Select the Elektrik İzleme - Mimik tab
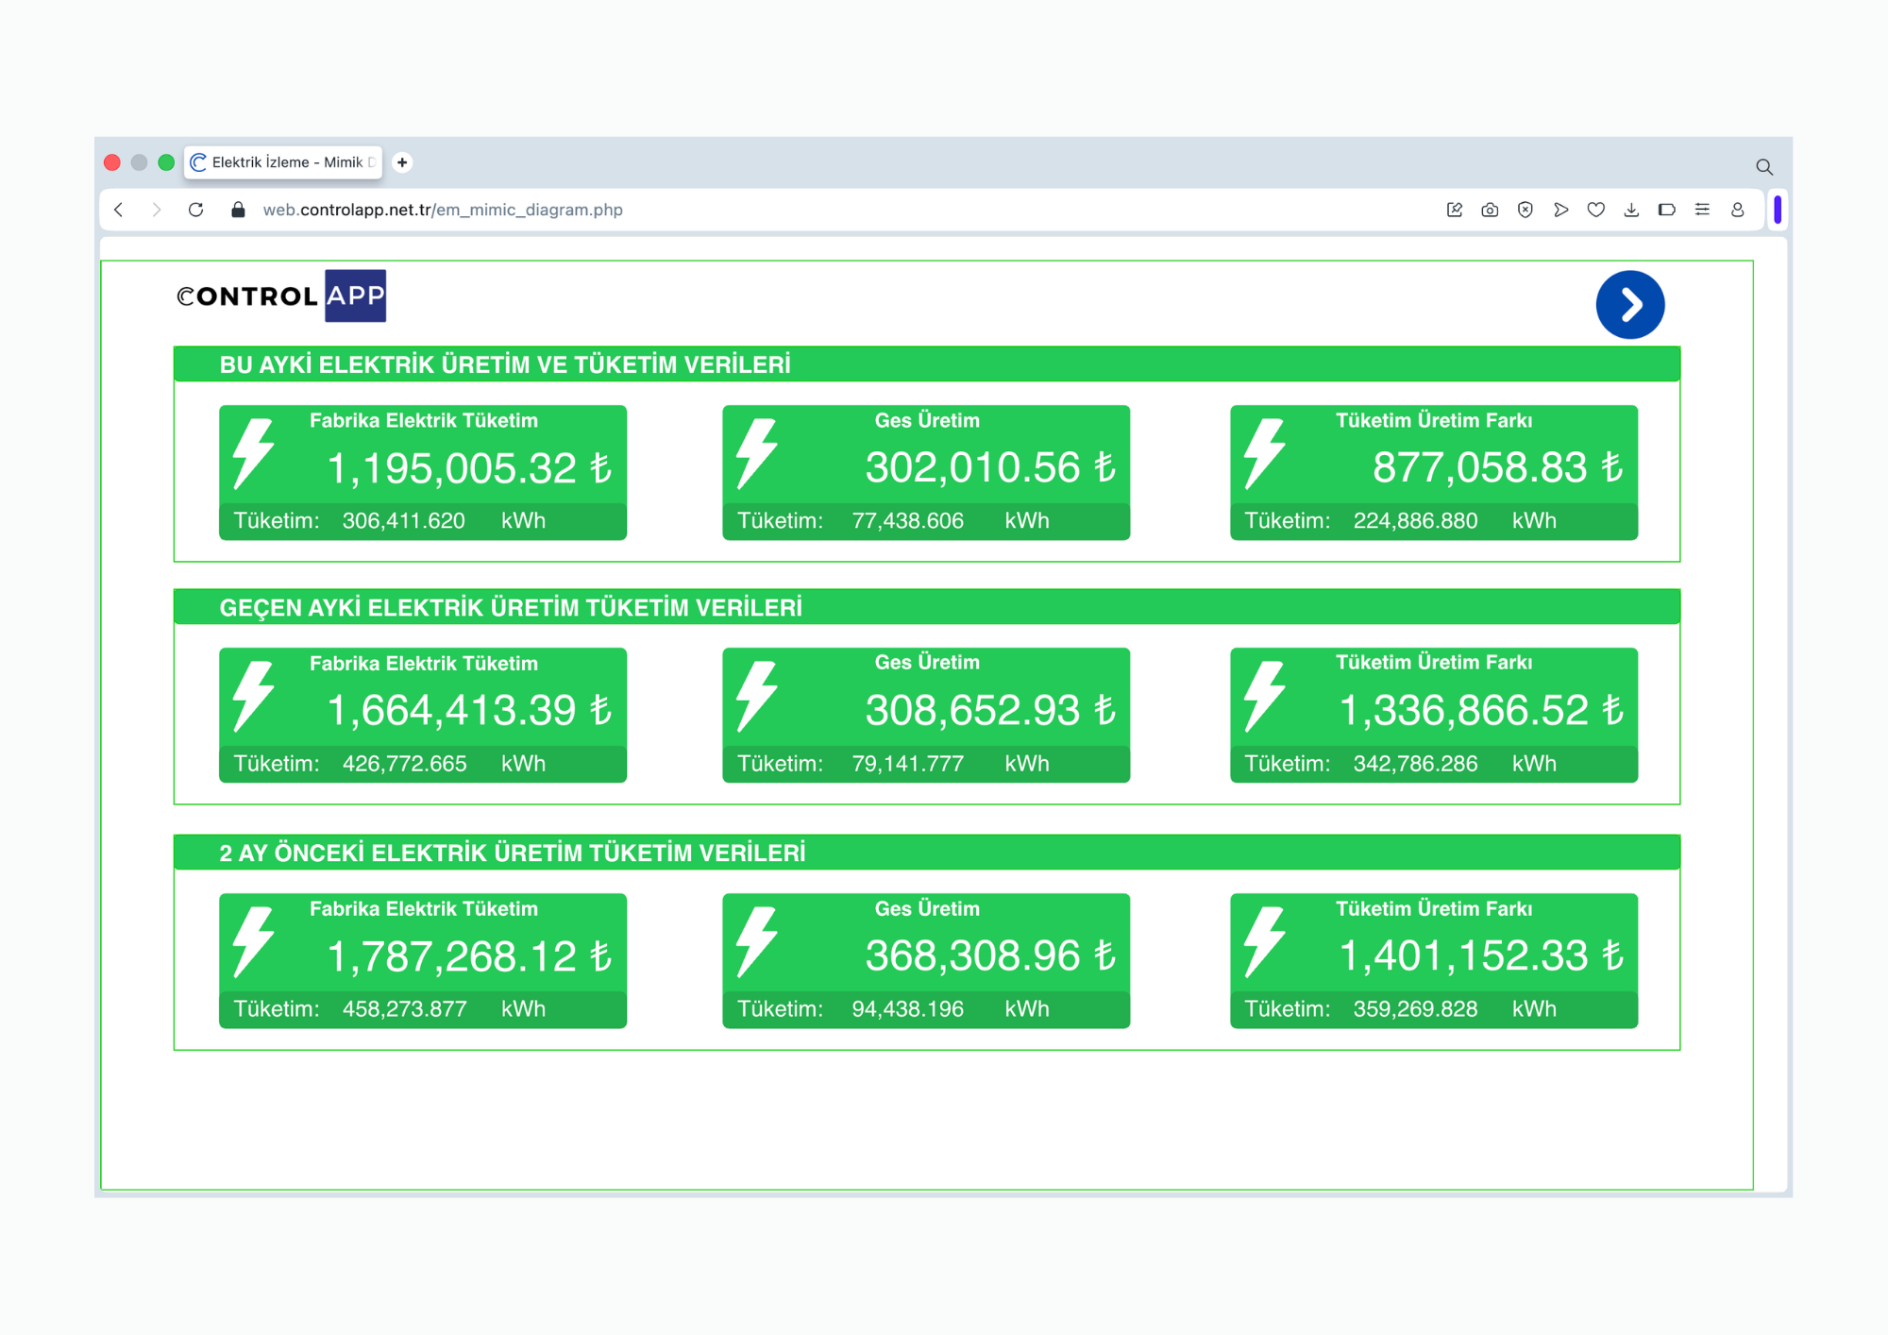Viewport: 1888px width, 1335px height. tap(283, 162)
